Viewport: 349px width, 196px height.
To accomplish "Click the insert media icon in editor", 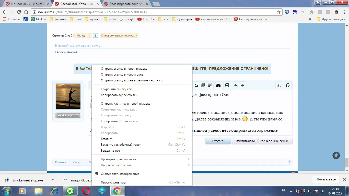I will 203,85.
